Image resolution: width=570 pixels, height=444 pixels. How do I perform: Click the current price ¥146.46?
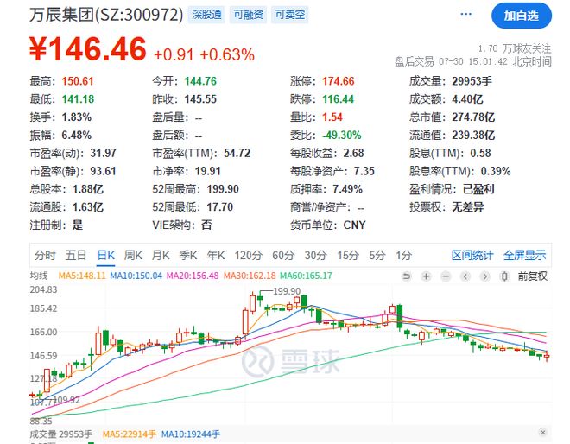click(x=88, y=49)
